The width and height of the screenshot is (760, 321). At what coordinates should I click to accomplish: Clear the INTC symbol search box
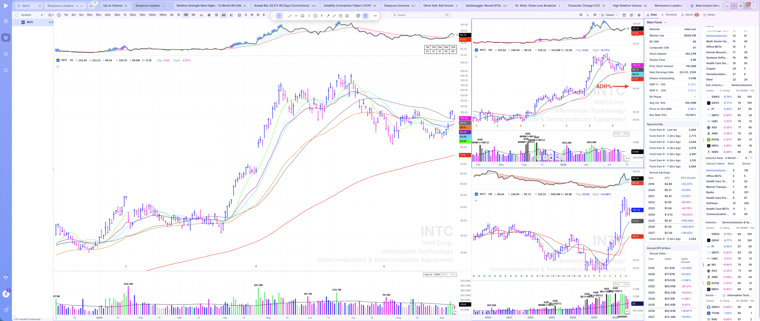pyautogui.click(x=40, y=6)
